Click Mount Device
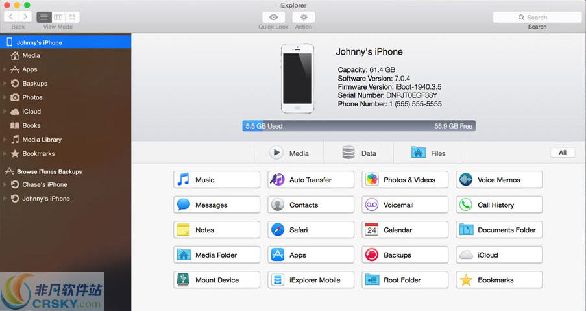This screenshot has width=586, height=311. (216, 280)
